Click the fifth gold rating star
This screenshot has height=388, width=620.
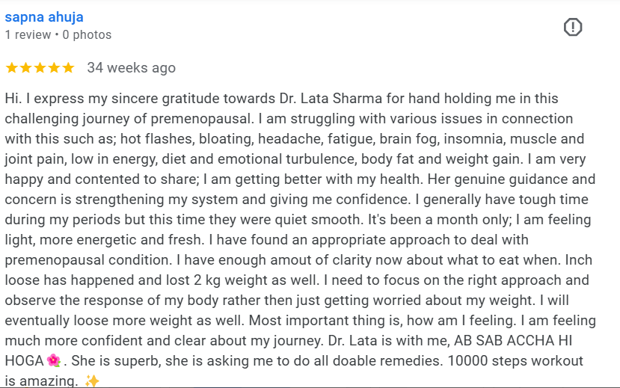[68, 67]
